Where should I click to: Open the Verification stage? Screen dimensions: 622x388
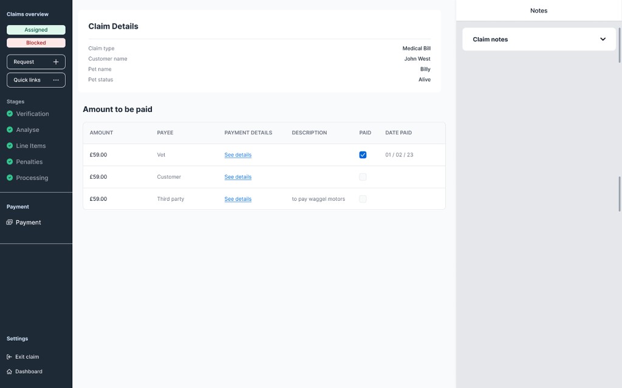[x=33, y=114]
